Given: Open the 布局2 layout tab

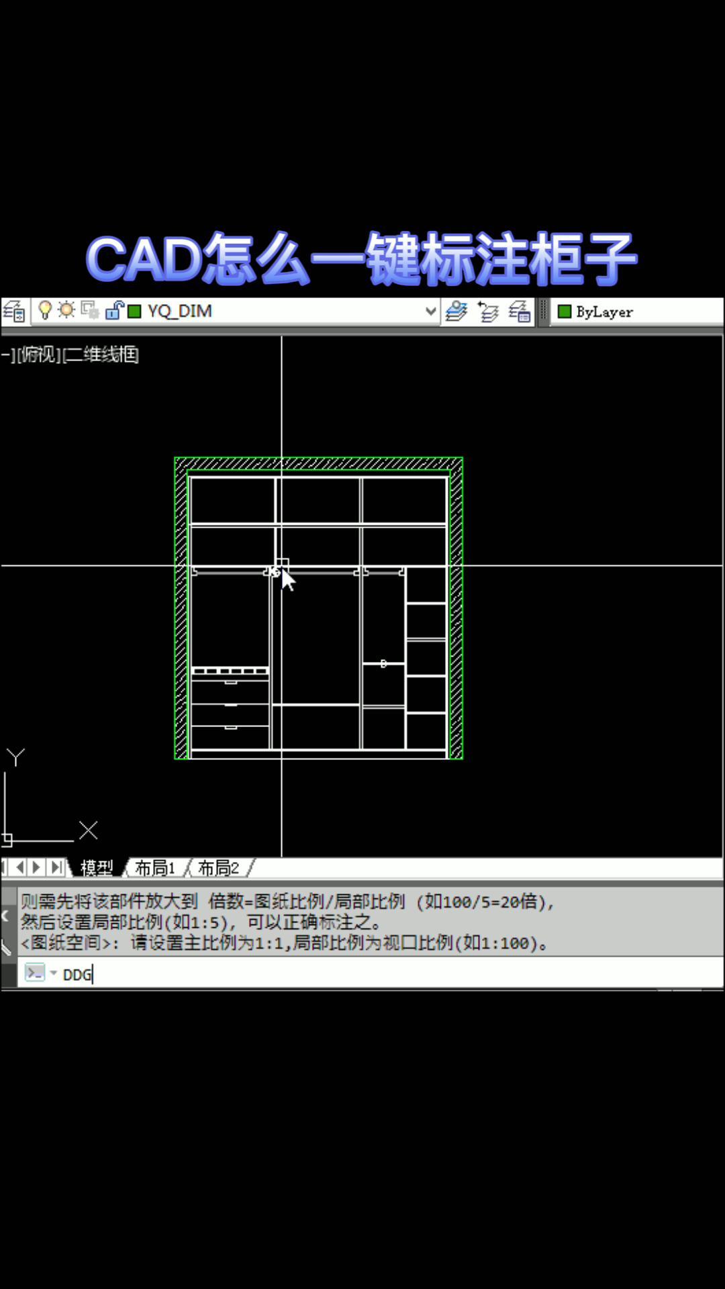Looking at the screenshot, I should 218,868.
